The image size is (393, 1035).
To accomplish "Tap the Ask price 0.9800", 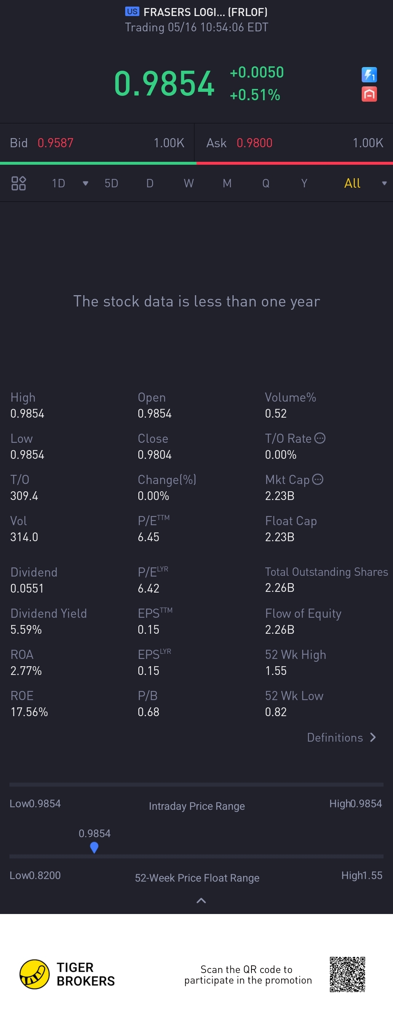I will (x=254, y=143).
